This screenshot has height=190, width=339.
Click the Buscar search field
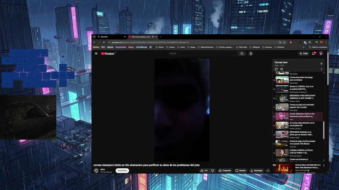click(203, 54)
